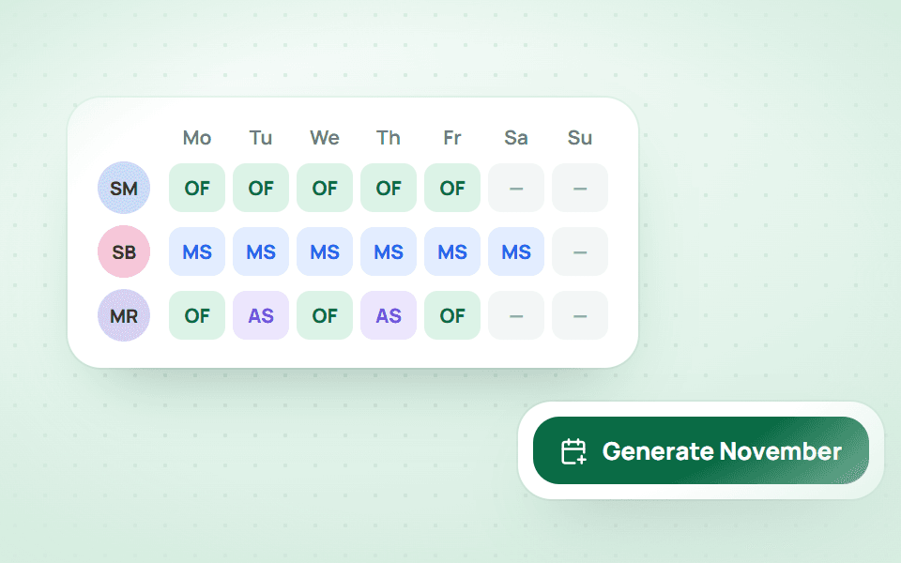Click the Mo column header
The height and width of the screenshot is (563, 901).
pyautogui.click(x=197, y=138)
